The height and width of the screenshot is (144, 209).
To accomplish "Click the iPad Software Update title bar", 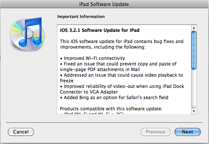I will click(104, 4).
